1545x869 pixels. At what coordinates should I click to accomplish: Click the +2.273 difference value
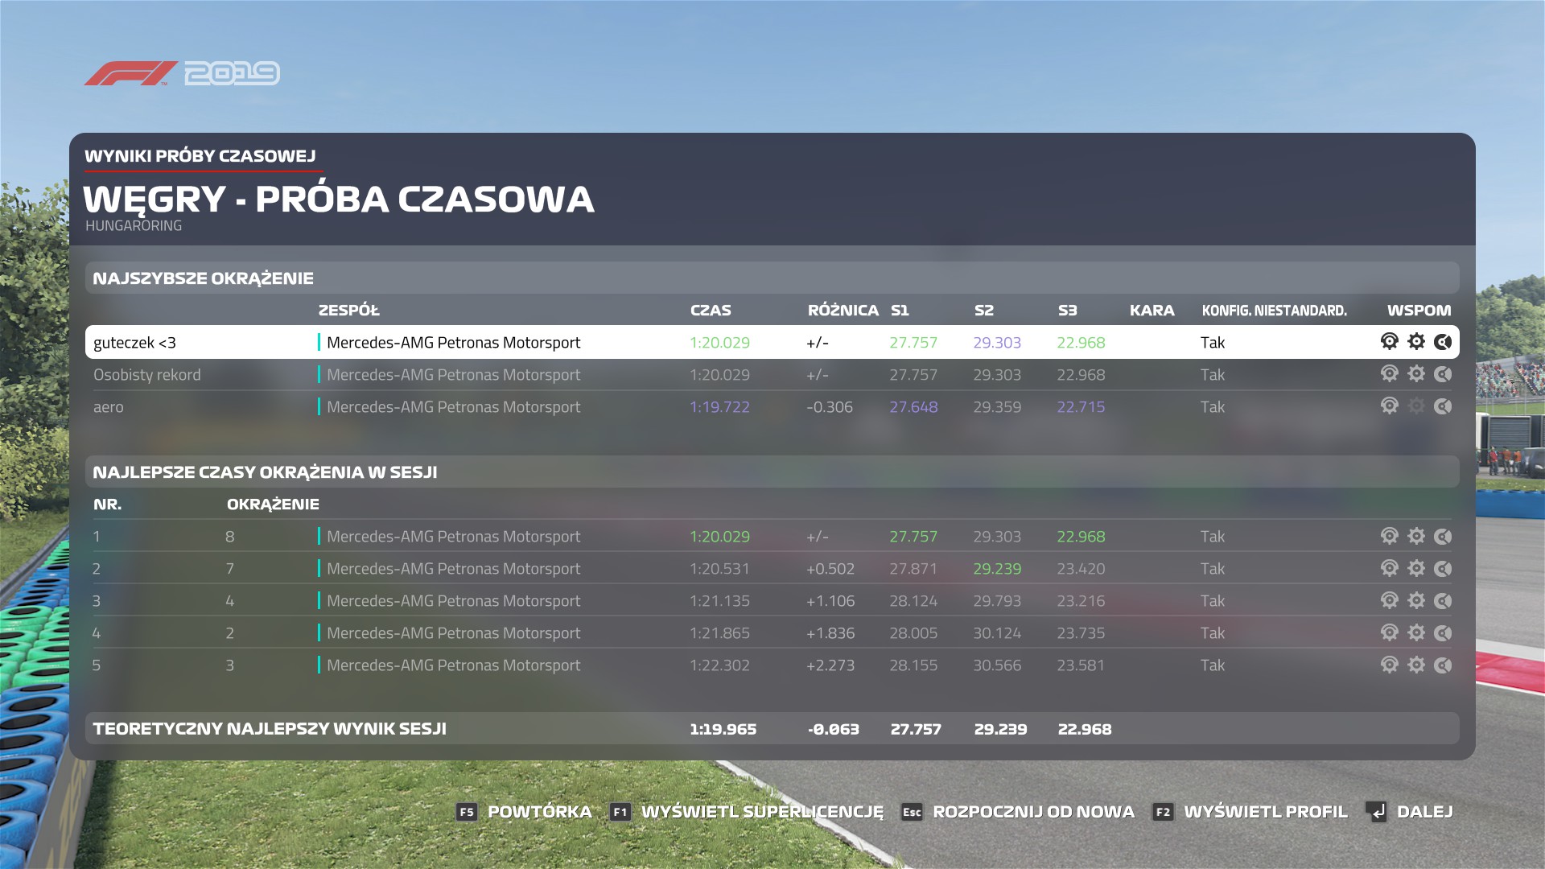click(x=830, y=665)
